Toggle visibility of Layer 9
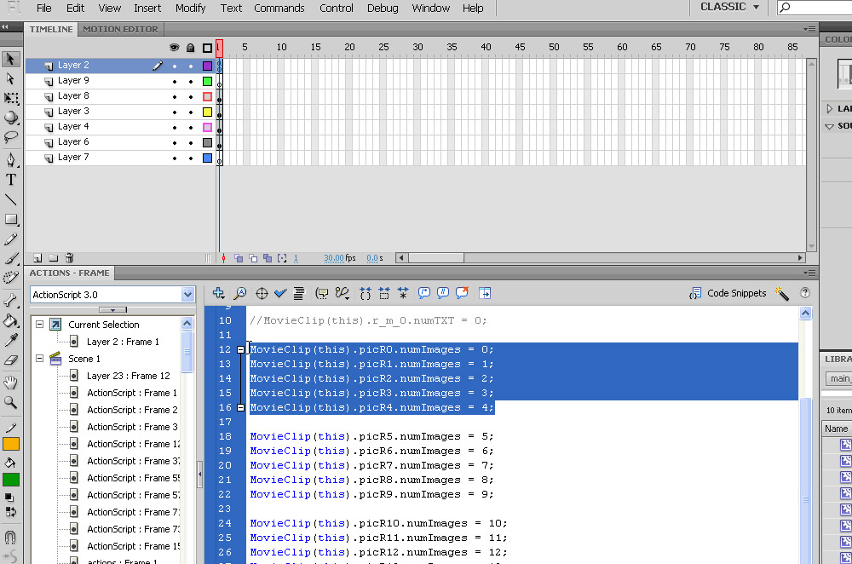Image resolution: width=852 pixels, height=564 pixels. (x=175, y=81)
